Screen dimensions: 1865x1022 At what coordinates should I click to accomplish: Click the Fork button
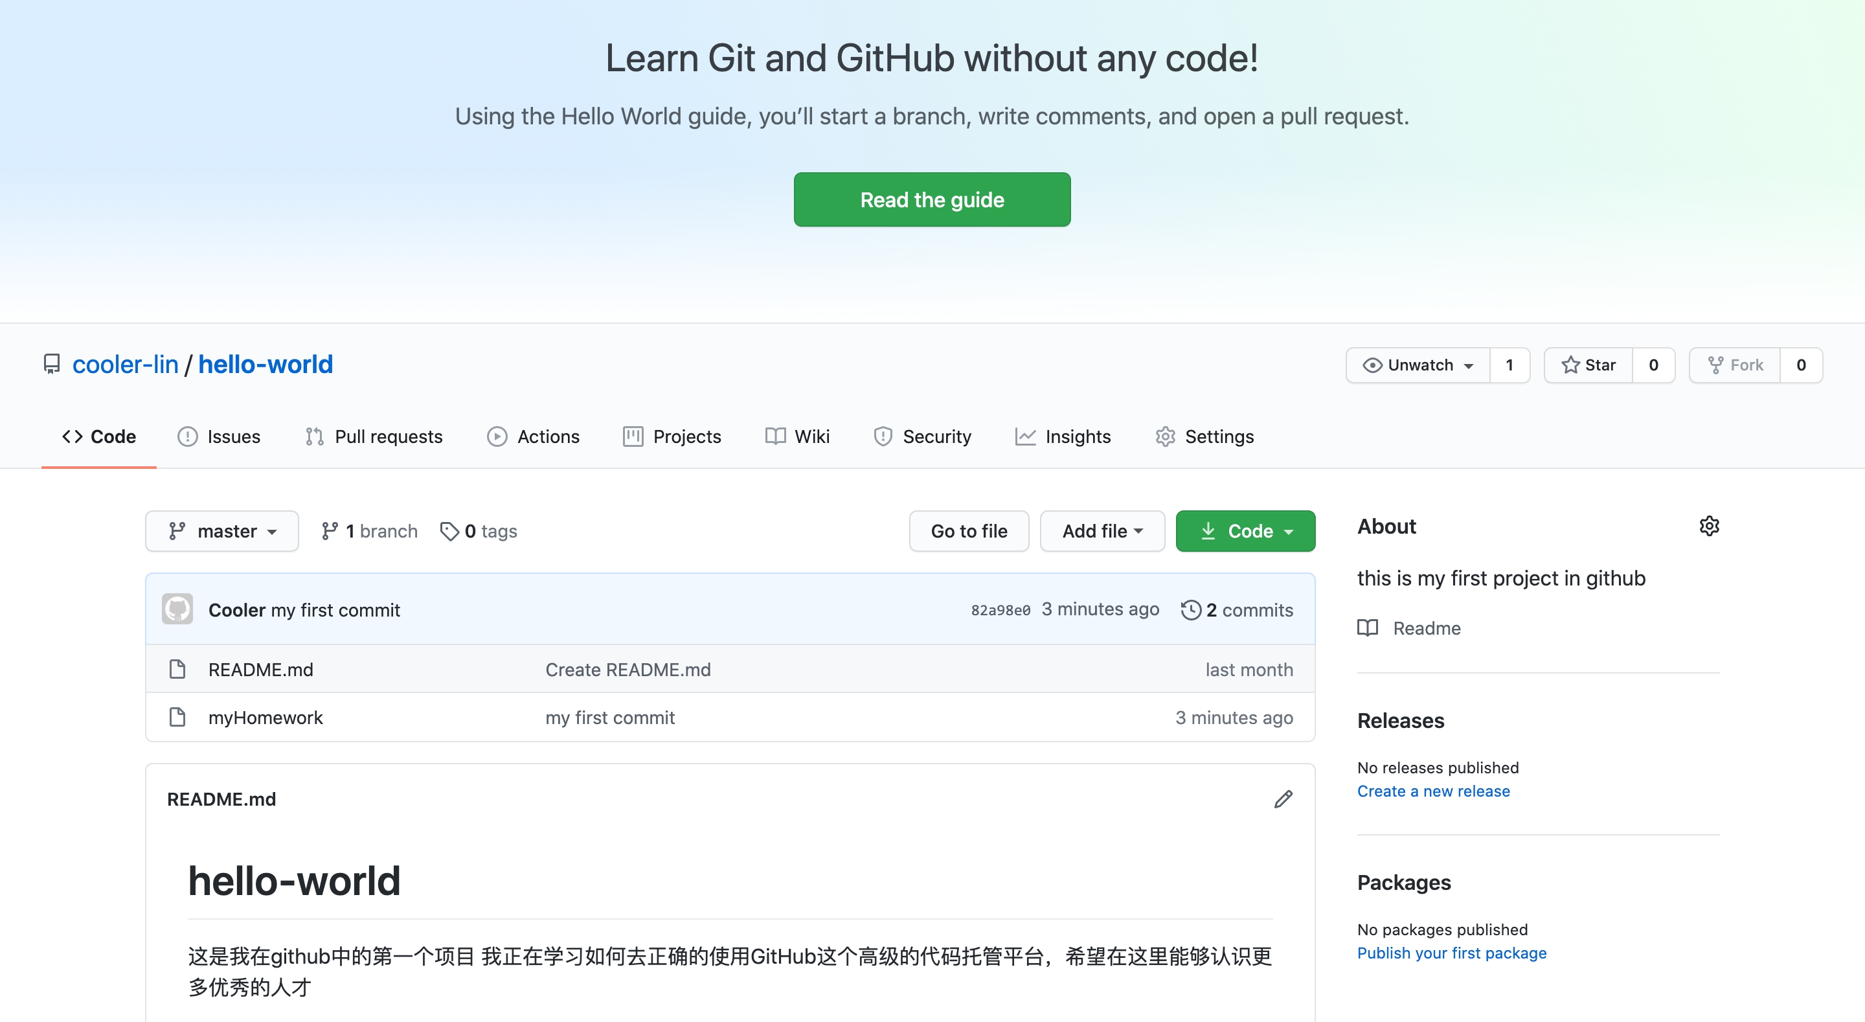click(1735, 365)
